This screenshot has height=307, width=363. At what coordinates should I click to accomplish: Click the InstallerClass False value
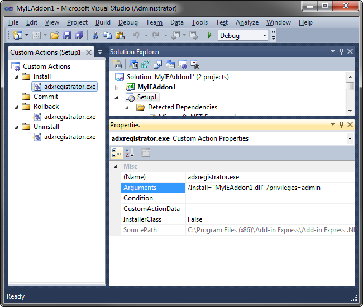point(270,219)
